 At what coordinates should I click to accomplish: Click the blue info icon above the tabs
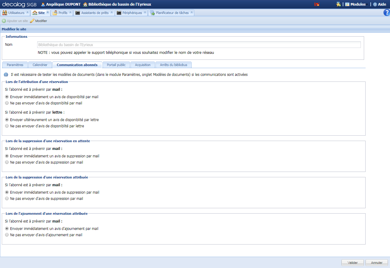(x=6, y=74)
